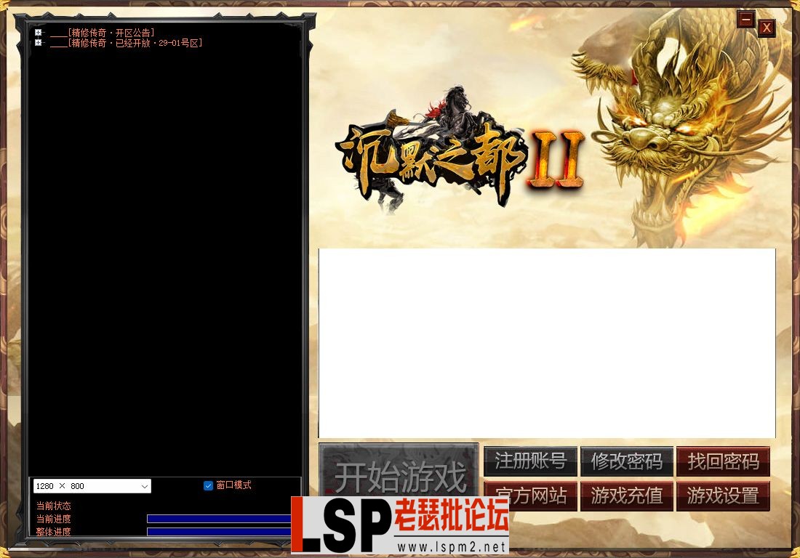This screenshot has width=800, height=558.
Task: Open the 1280 × 800 resolution dropdown
Action: 92,486
